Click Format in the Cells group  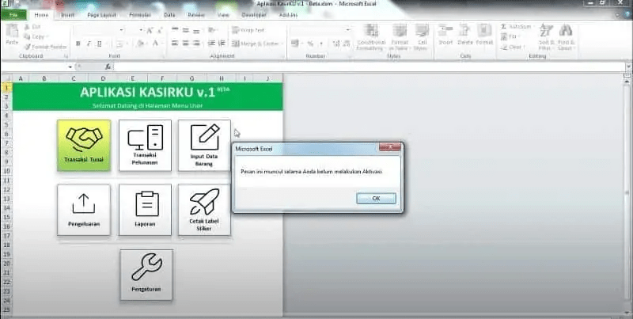click(x=484, y=35)
